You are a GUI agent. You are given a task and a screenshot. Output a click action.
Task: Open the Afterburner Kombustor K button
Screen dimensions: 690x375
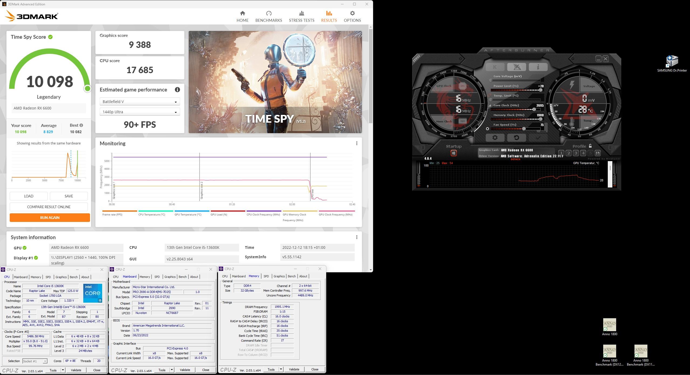[495, 67]
